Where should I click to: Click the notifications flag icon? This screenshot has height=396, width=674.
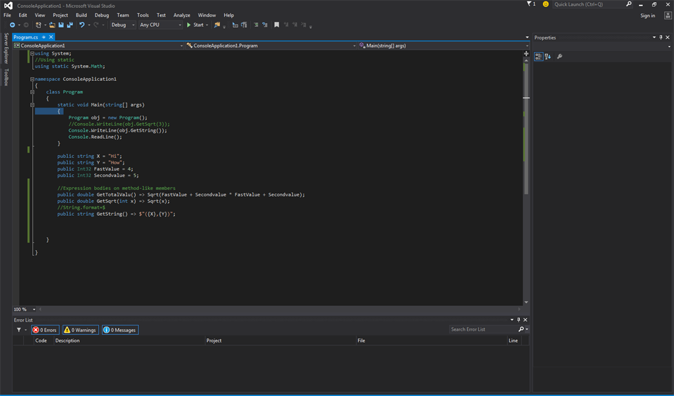530,4
